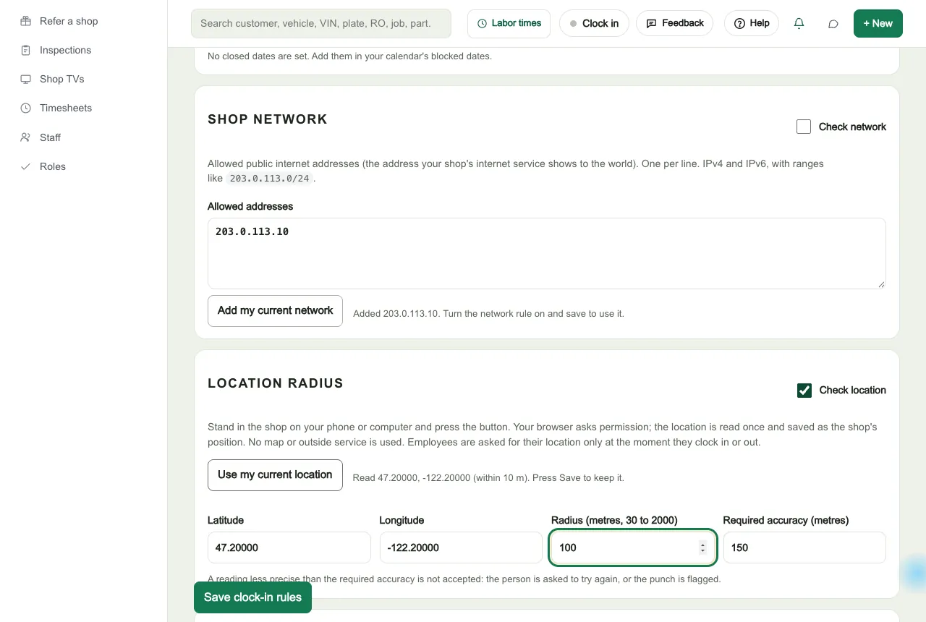Viewport: 926px width, 622px height.
Task: Open Shop TVs from the sidebar
Action: 62,79
